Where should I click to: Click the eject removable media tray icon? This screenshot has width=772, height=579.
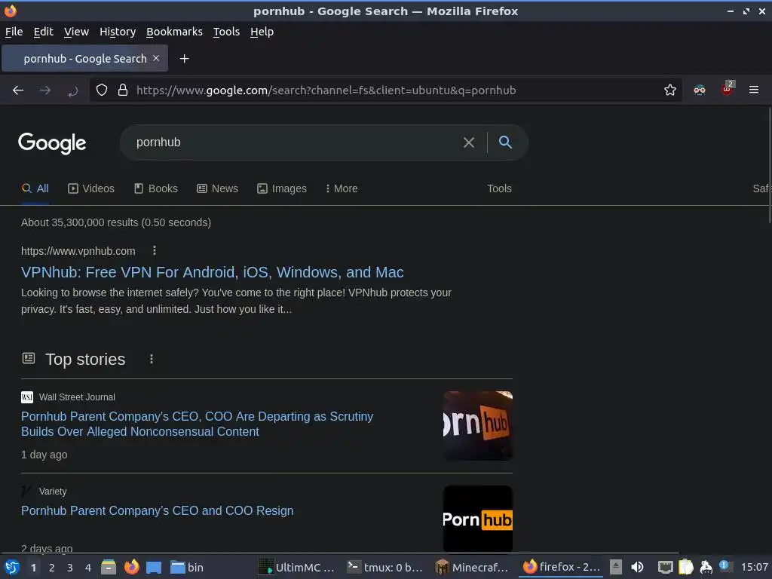pos(615,567)
